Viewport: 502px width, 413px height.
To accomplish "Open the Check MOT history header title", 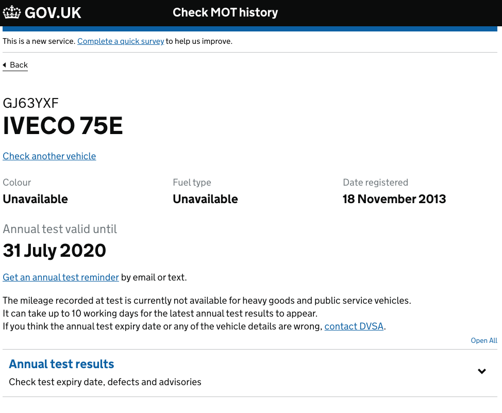I will [x=225, y=12].
